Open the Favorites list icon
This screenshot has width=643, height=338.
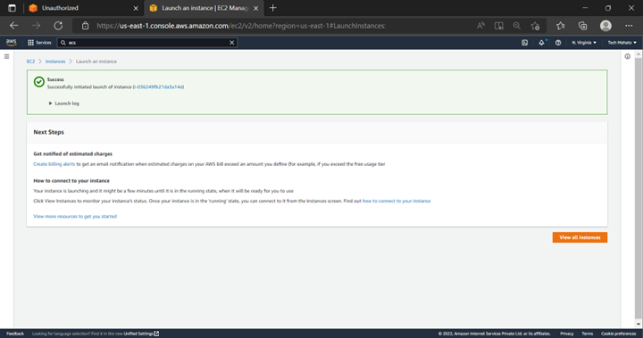point(561,26)
